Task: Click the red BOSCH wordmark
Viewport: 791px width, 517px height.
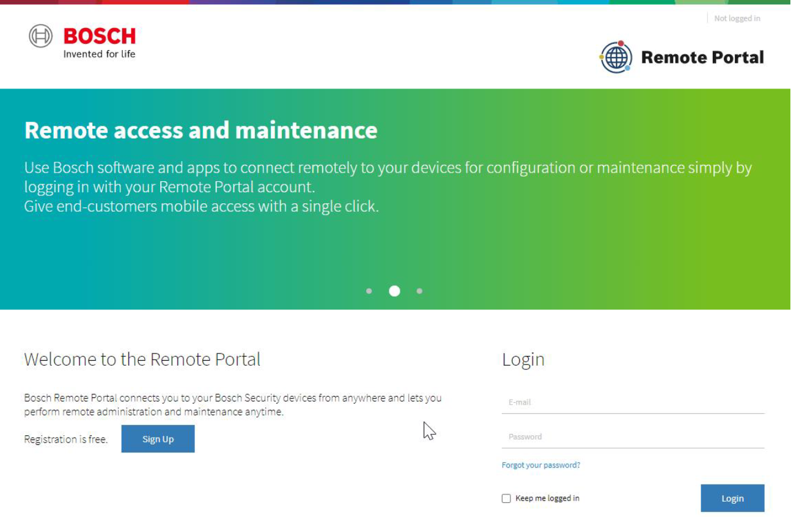Action: (100, 36)
